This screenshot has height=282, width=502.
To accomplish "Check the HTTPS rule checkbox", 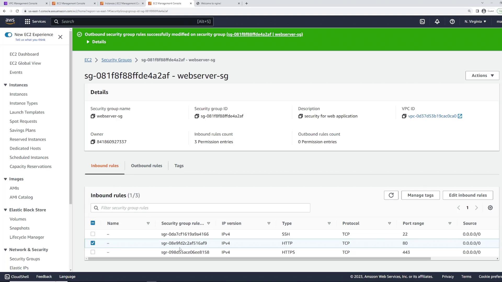I will [x=93, y=252].
